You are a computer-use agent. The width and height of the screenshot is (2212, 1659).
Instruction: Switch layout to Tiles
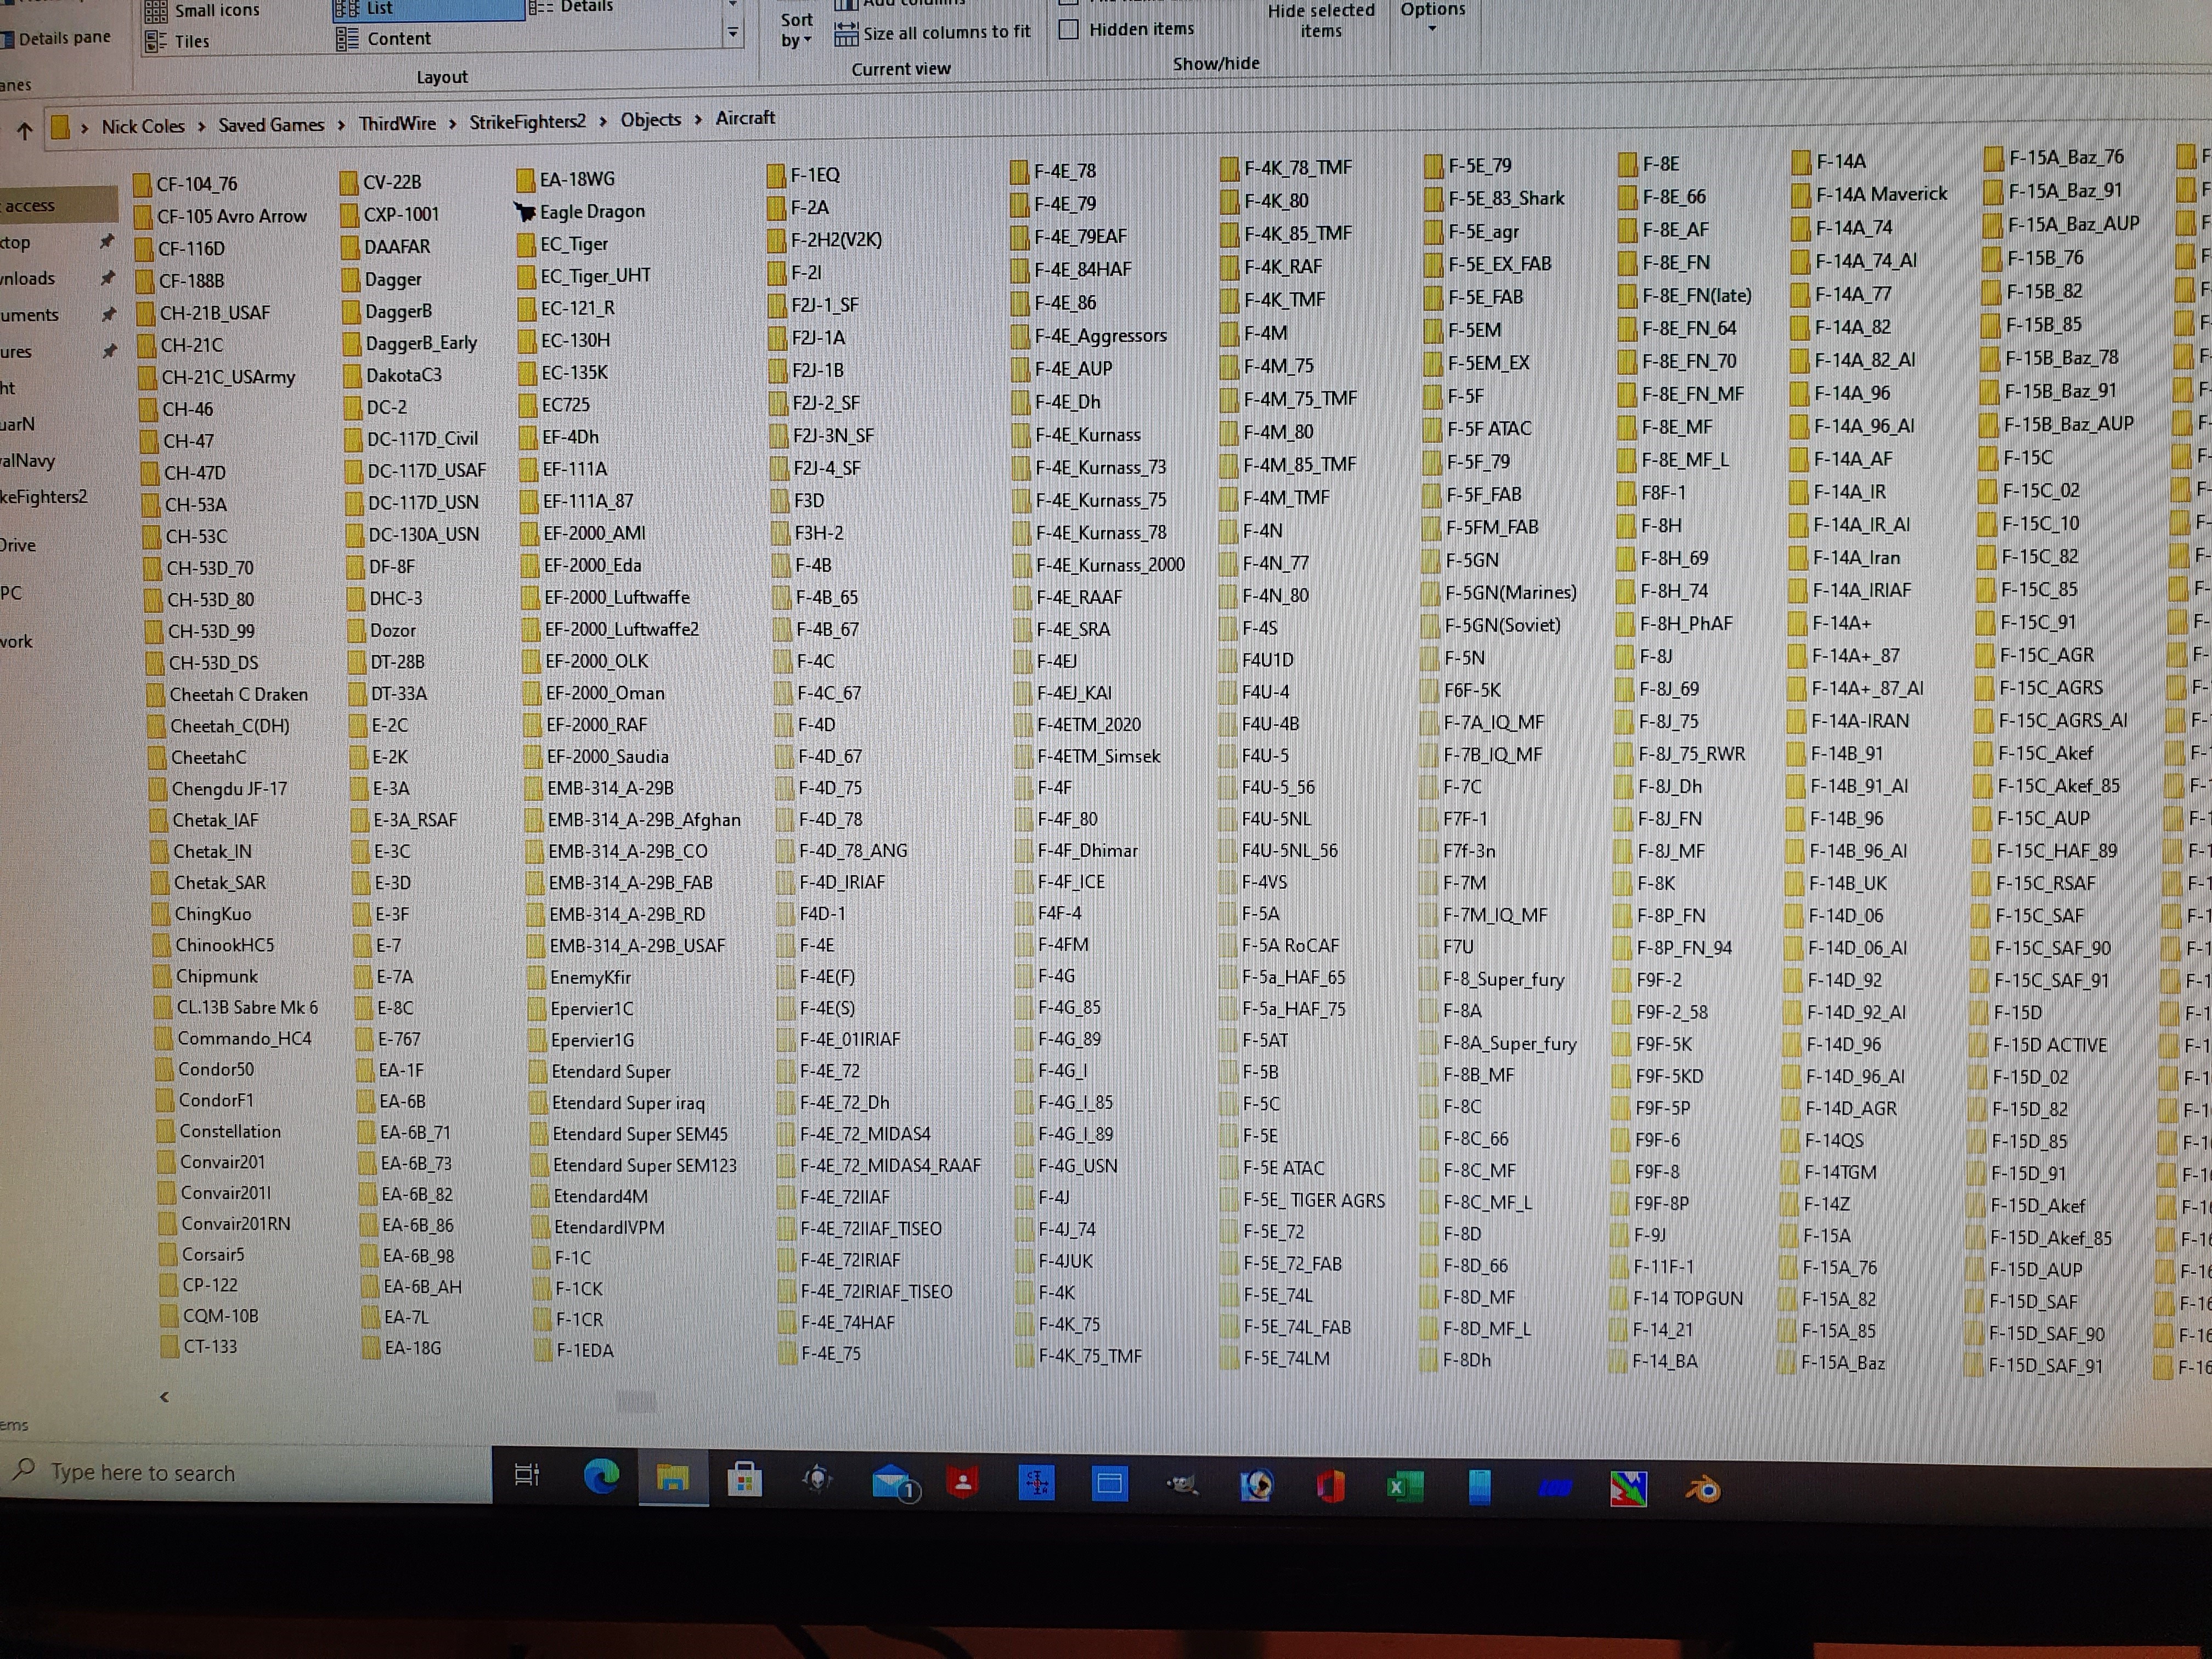coord(178,41)
